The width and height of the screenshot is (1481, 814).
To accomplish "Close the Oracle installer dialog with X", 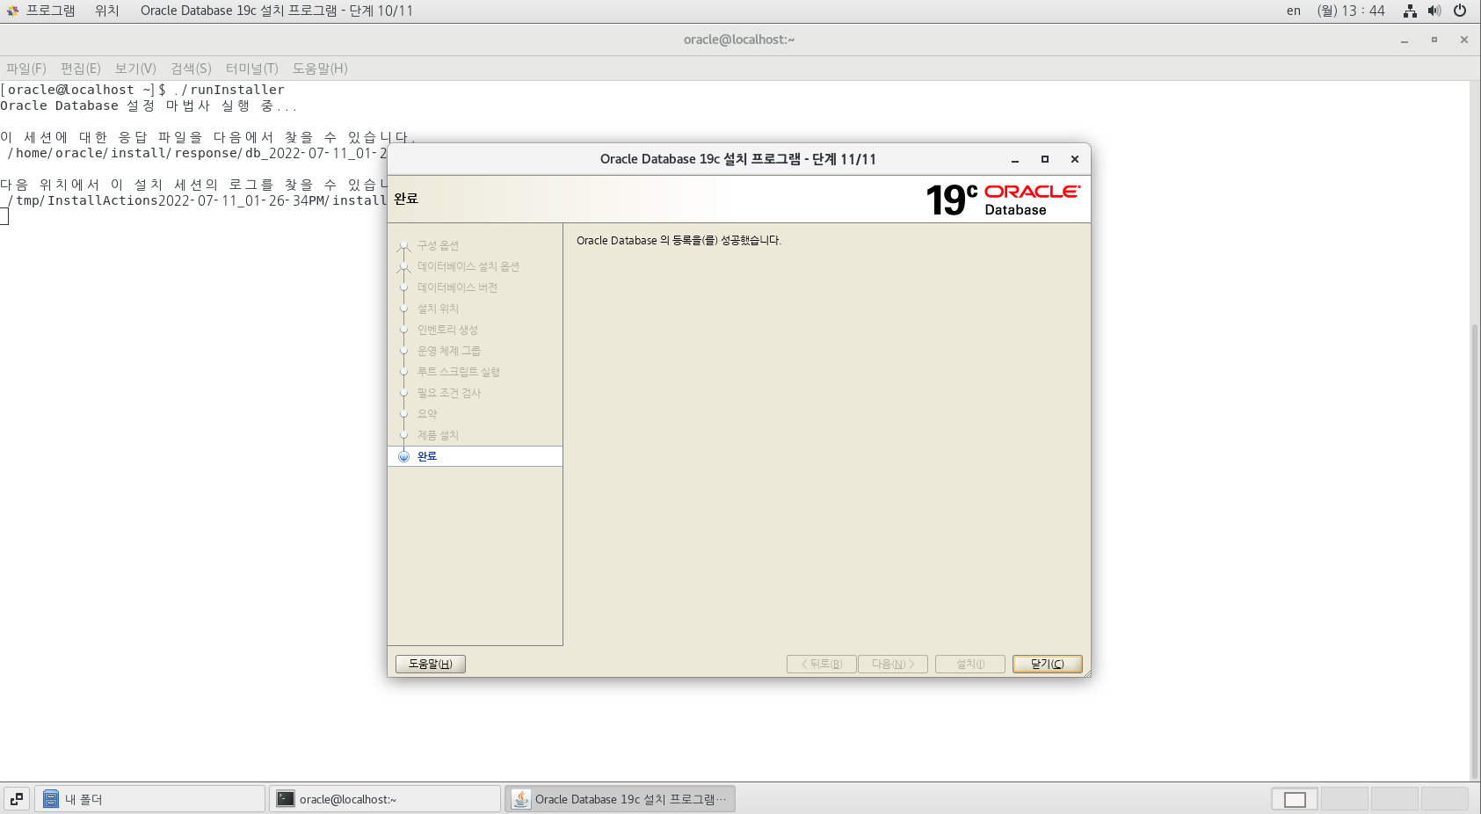I will coord(1075,159).
